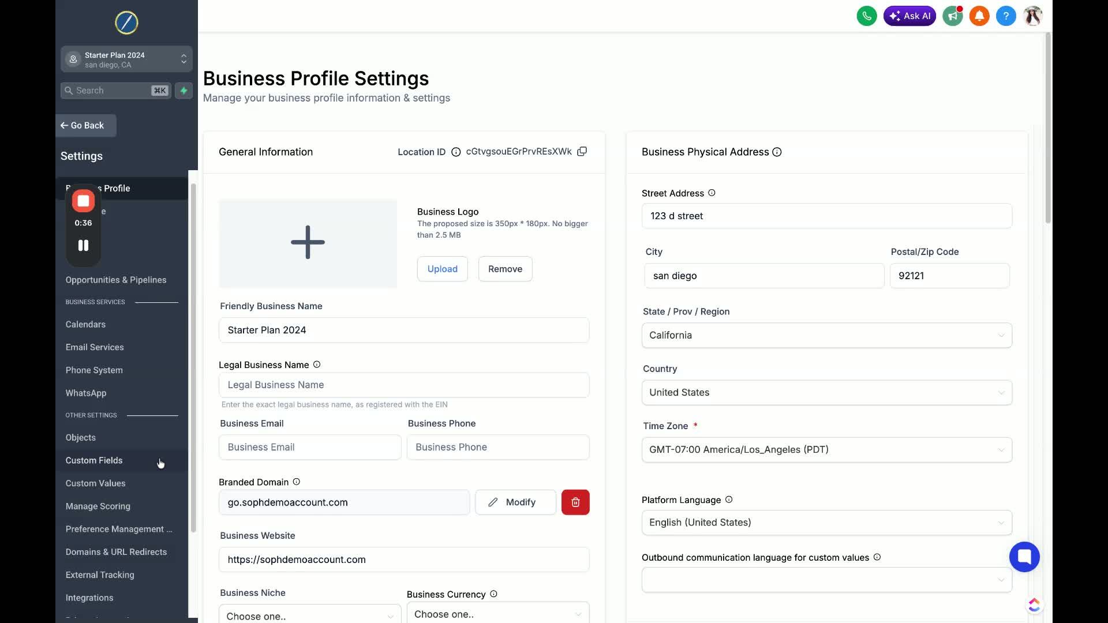Click the Legal Business Name input field
The image size is (1108, 623).
pos(404,385)
